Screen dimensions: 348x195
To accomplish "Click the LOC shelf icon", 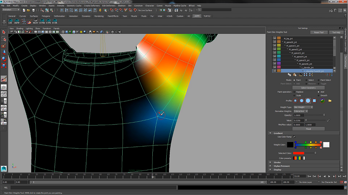I will click(x=11, y=22).
